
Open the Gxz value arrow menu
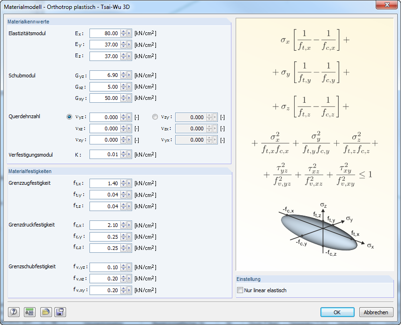(x=129, y=87)
